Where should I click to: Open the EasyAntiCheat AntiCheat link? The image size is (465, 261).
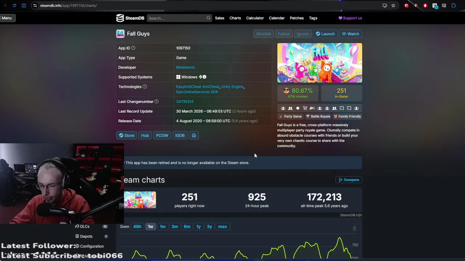click(x=198, y=87)
